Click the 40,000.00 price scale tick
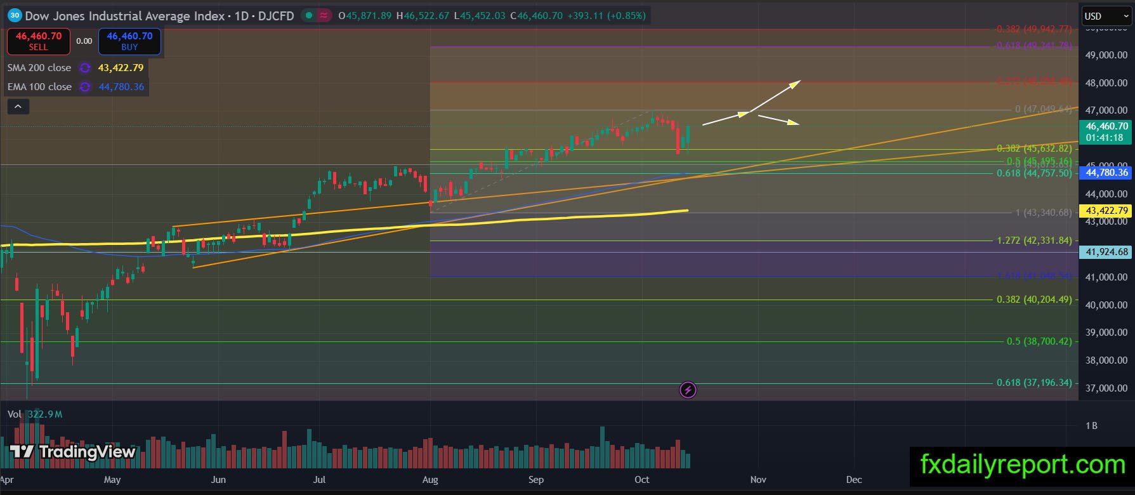The image size is (1135, 495). (1106, 305)
